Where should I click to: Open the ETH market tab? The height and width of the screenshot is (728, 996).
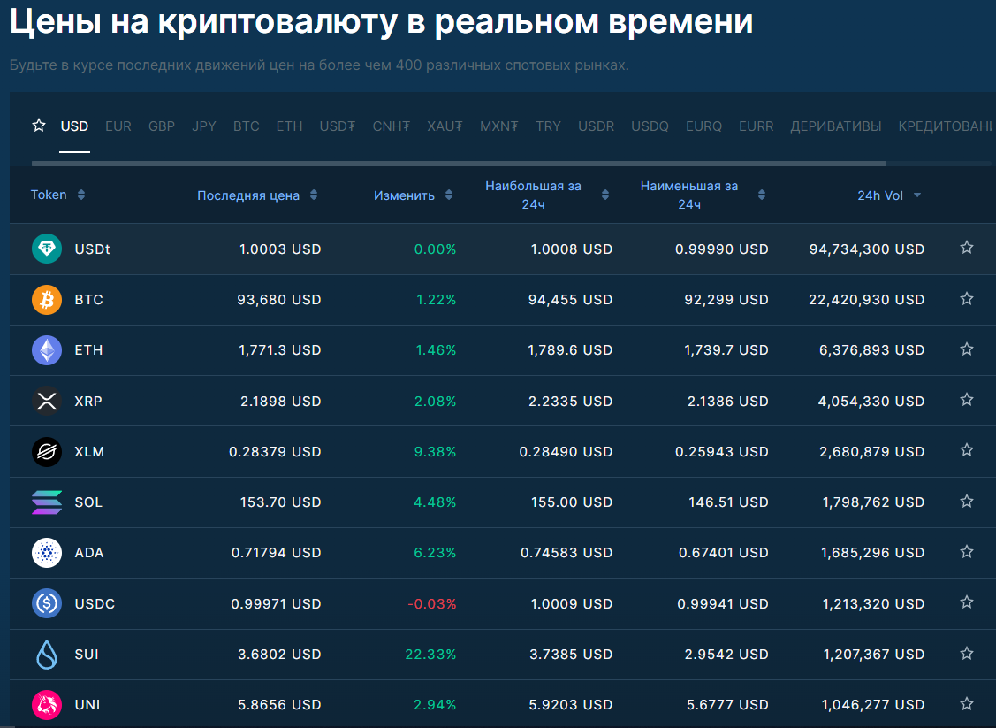[x=289, y=126]
